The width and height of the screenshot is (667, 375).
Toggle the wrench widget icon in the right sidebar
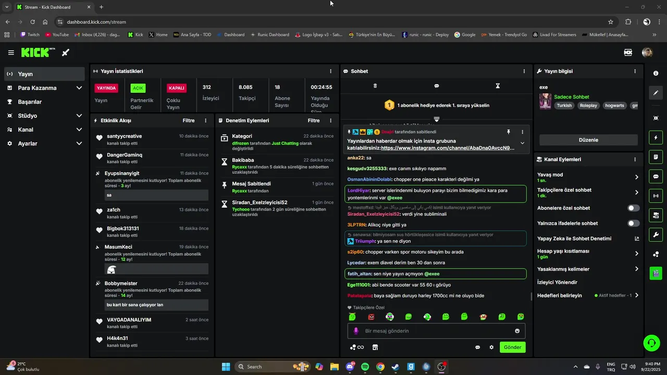[656, 234]
